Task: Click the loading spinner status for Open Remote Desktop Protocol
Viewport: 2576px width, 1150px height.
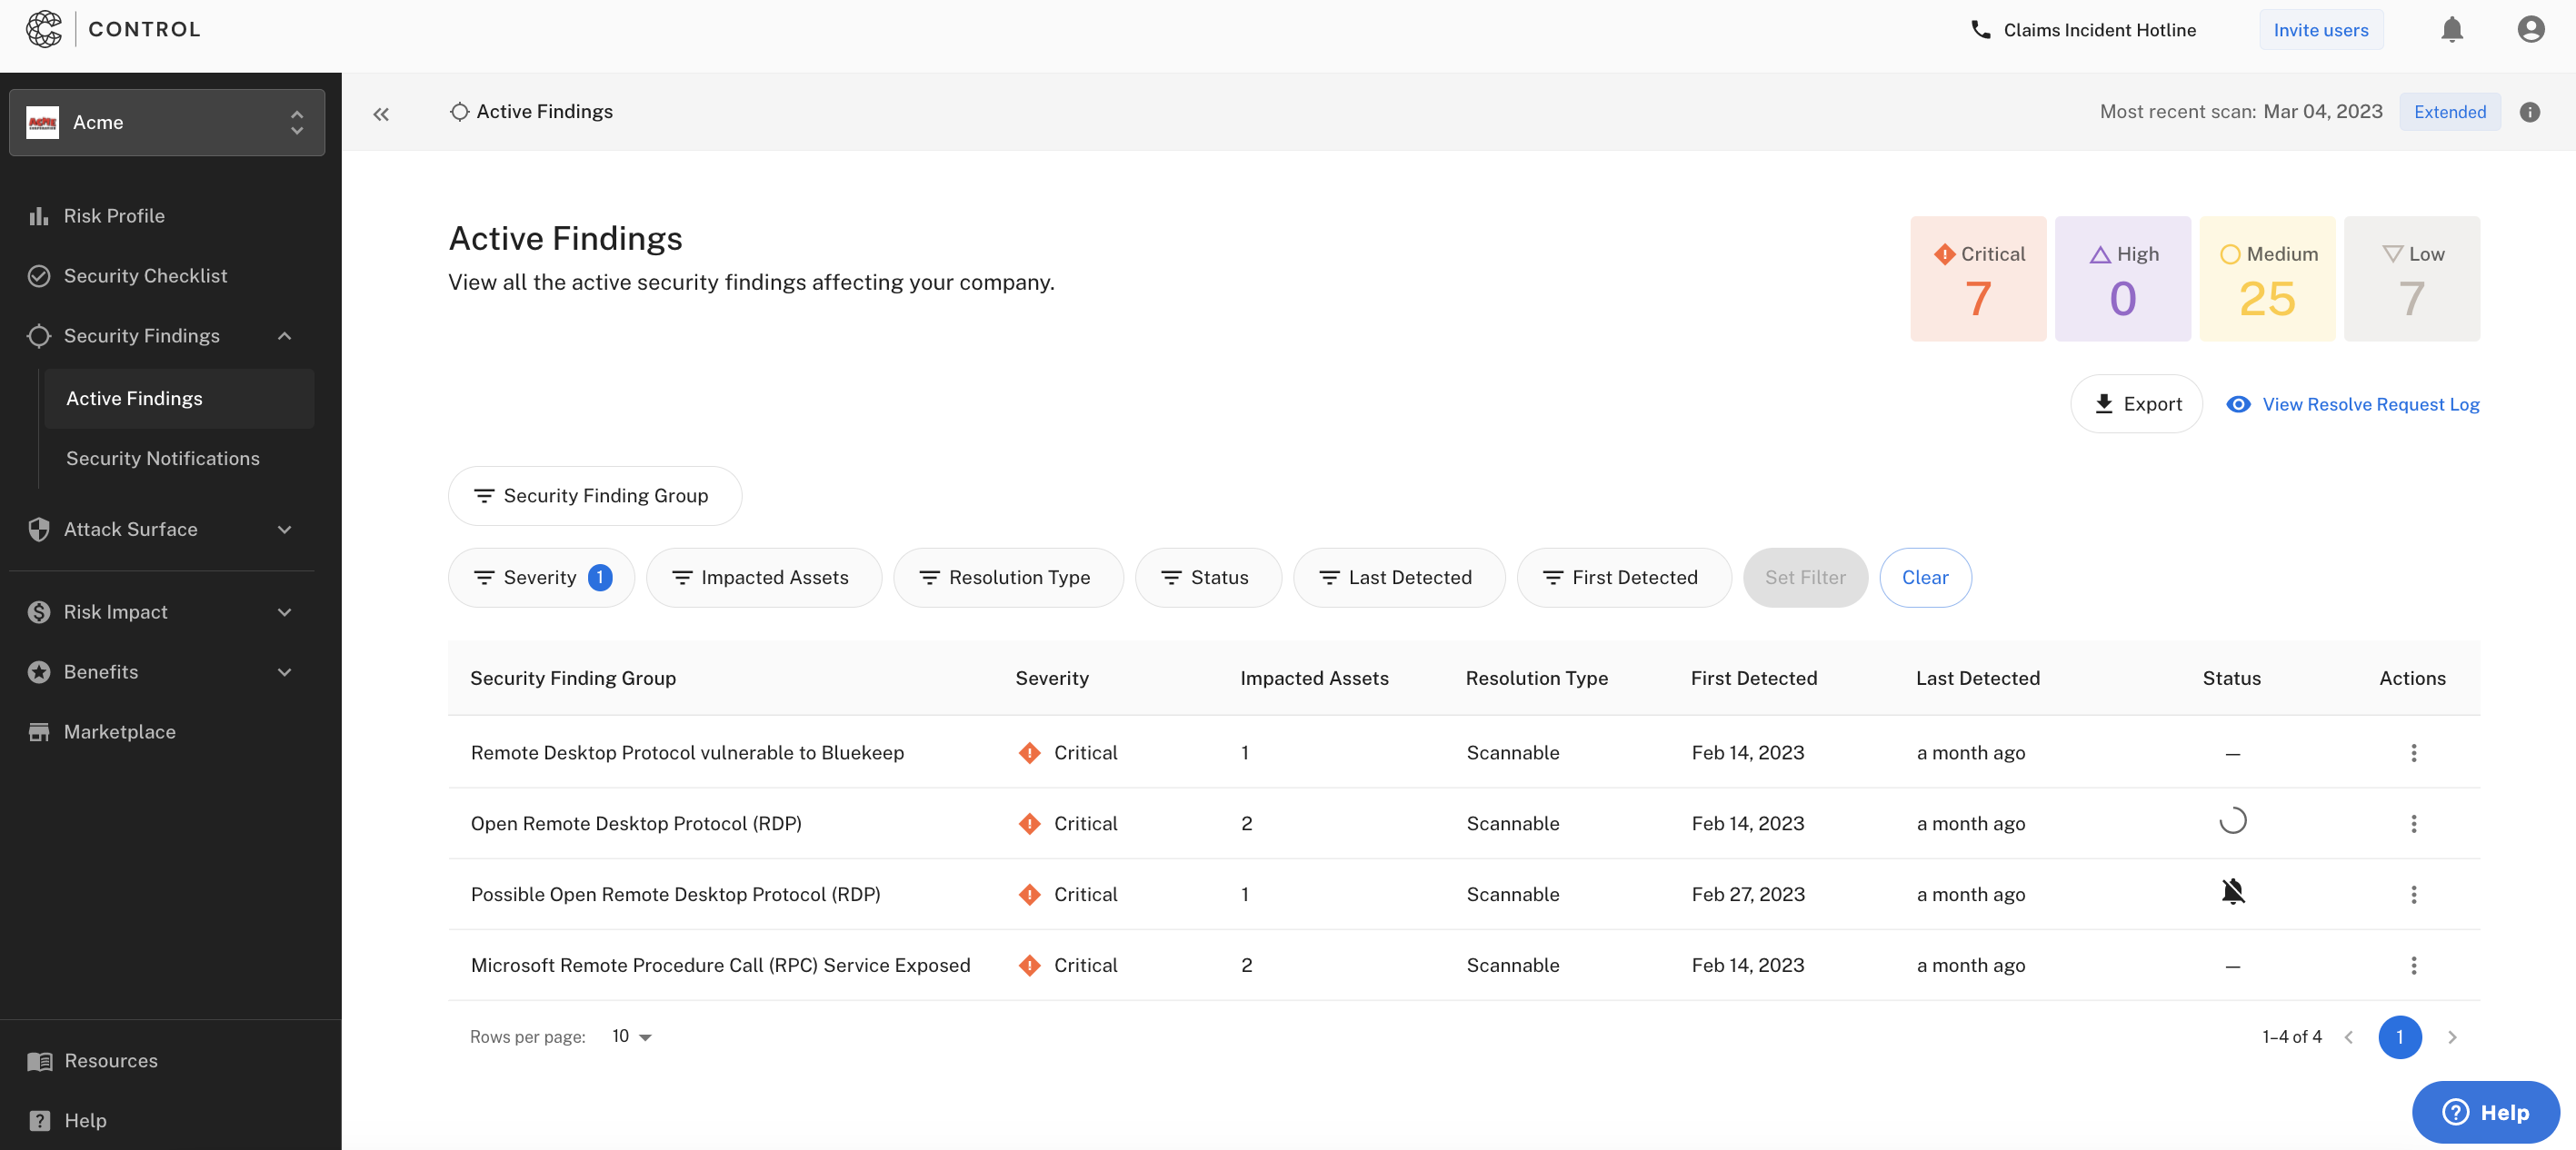Action: pos(2232,821)
